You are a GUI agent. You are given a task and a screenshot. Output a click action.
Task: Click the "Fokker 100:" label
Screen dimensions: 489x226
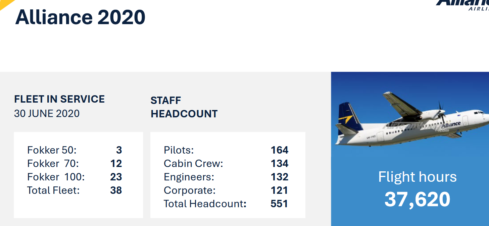[56, 177]
